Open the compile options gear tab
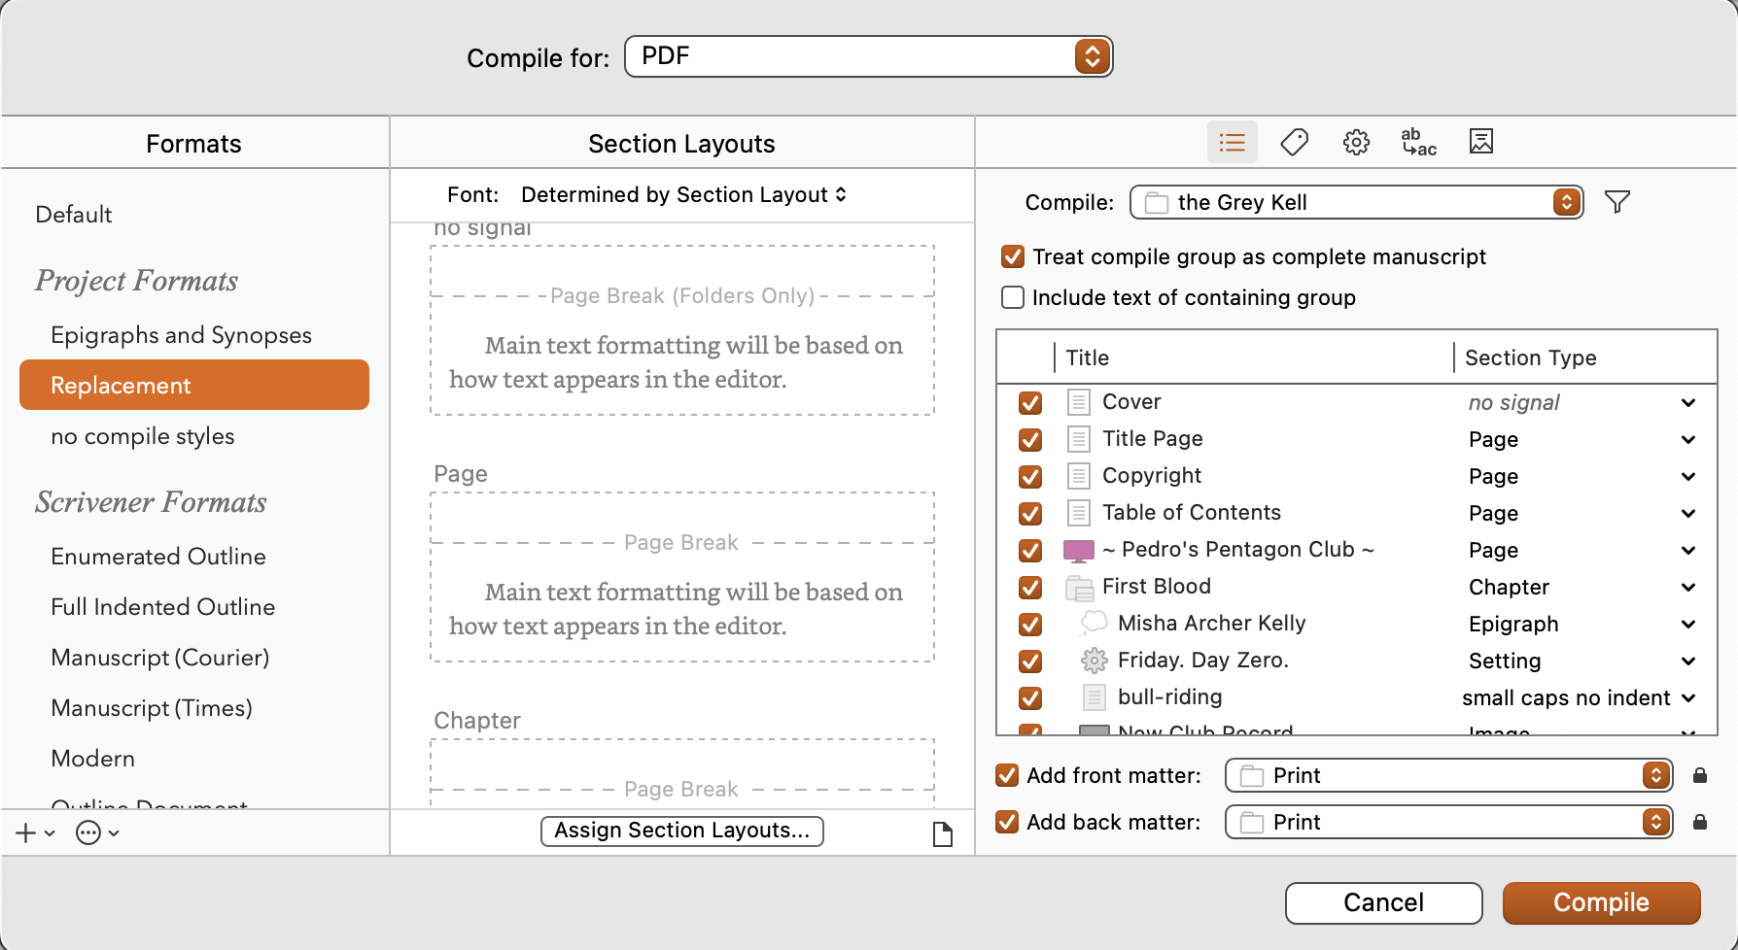The image size is (1738, 950). [x=1356, y=143]
